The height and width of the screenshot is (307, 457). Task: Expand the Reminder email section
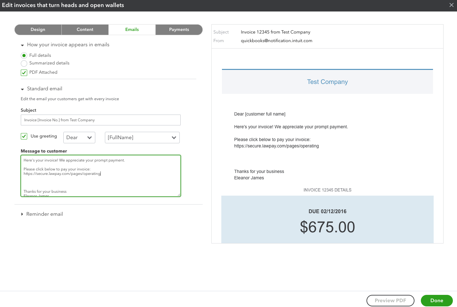pyautogui.click(x=22, y=214)
